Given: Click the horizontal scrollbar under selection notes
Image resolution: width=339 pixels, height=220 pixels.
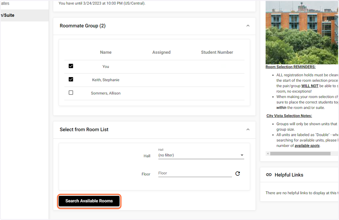Looking at the screenshot, I should [300, 154].
